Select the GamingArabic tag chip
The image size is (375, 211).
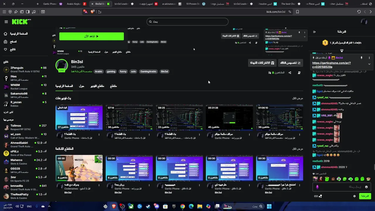tap(148, 72)
